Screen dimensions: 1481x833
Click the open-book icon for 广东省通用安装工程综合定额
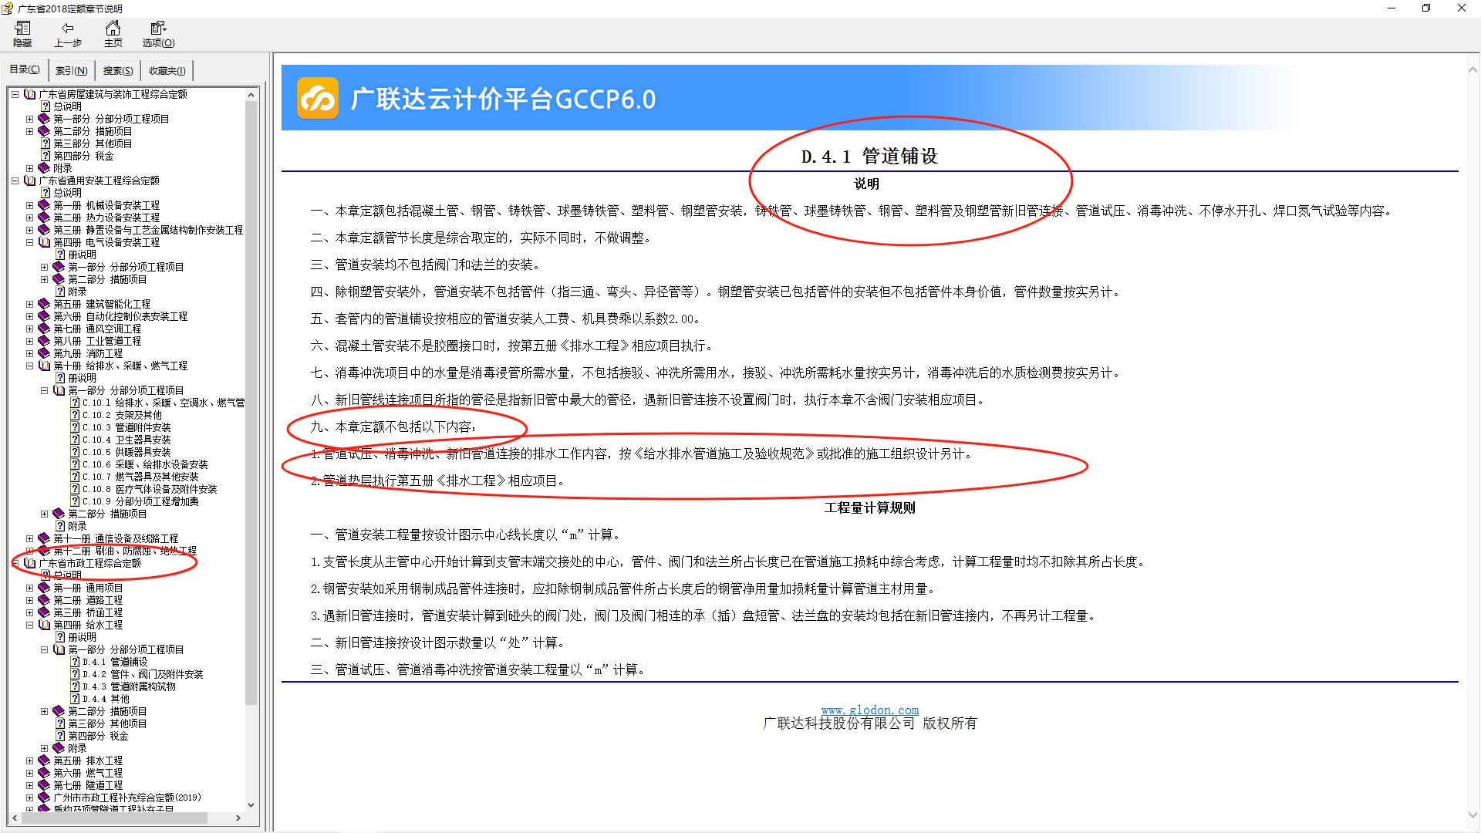click(x=30, y=180)
